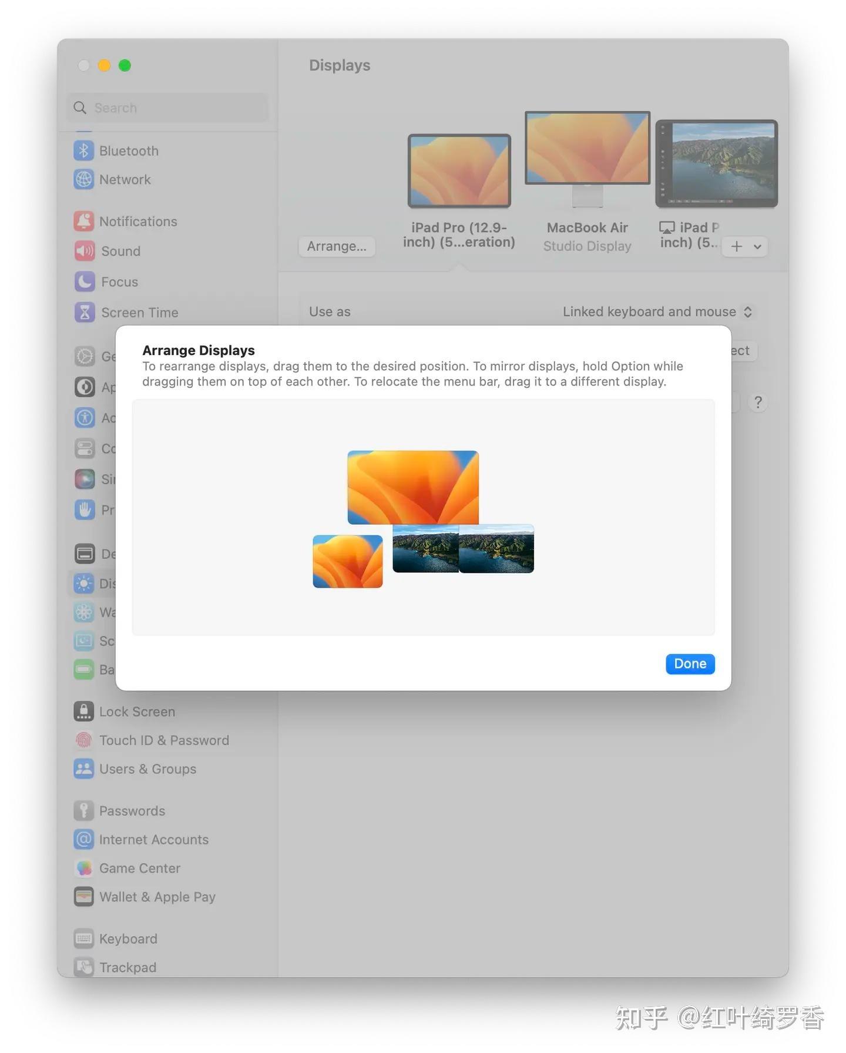Click the yellow minimize window button

pos(104,65)
